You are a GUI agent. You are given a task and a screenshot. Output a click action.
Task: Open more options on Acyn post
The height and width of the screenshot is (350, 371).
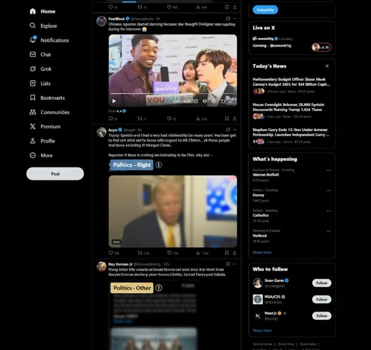234,130
